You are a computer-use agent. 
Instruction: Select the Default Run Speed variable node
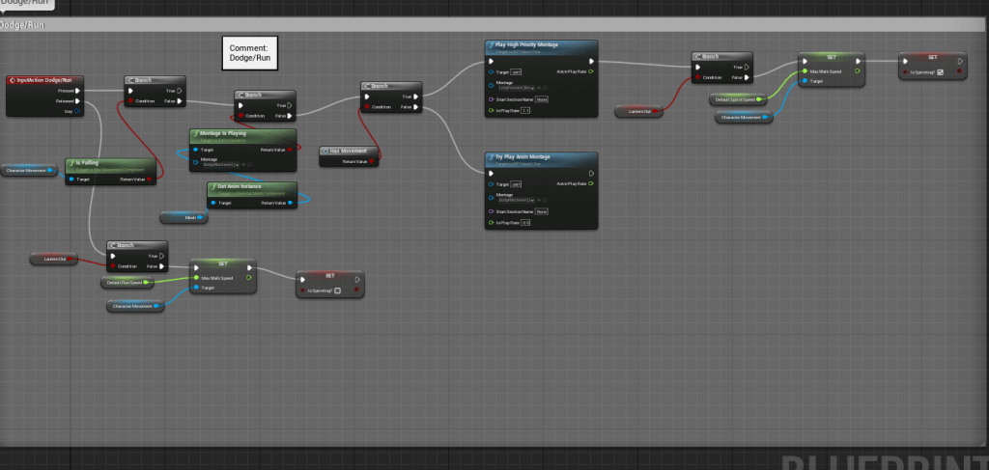click(x=127, y=283)
